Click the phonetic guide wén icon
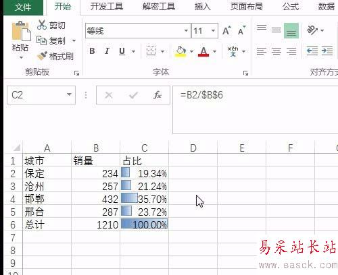Image resolution: width=338 pixels, height=275 pixels. coord(233,51)
